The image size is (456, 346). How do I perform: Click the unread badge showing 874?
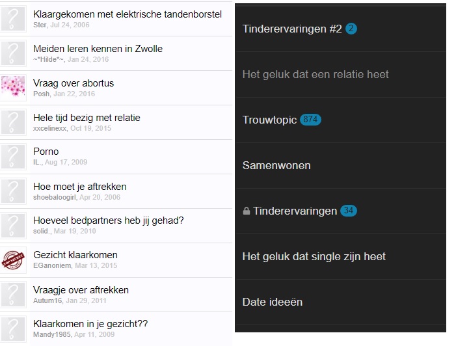pos(310,120)
